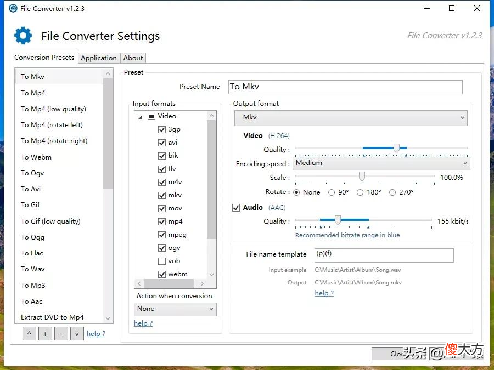The height and width of the screenshot is (370, 494).
Task: Add a new preset with + button
Action: point(45,333)
